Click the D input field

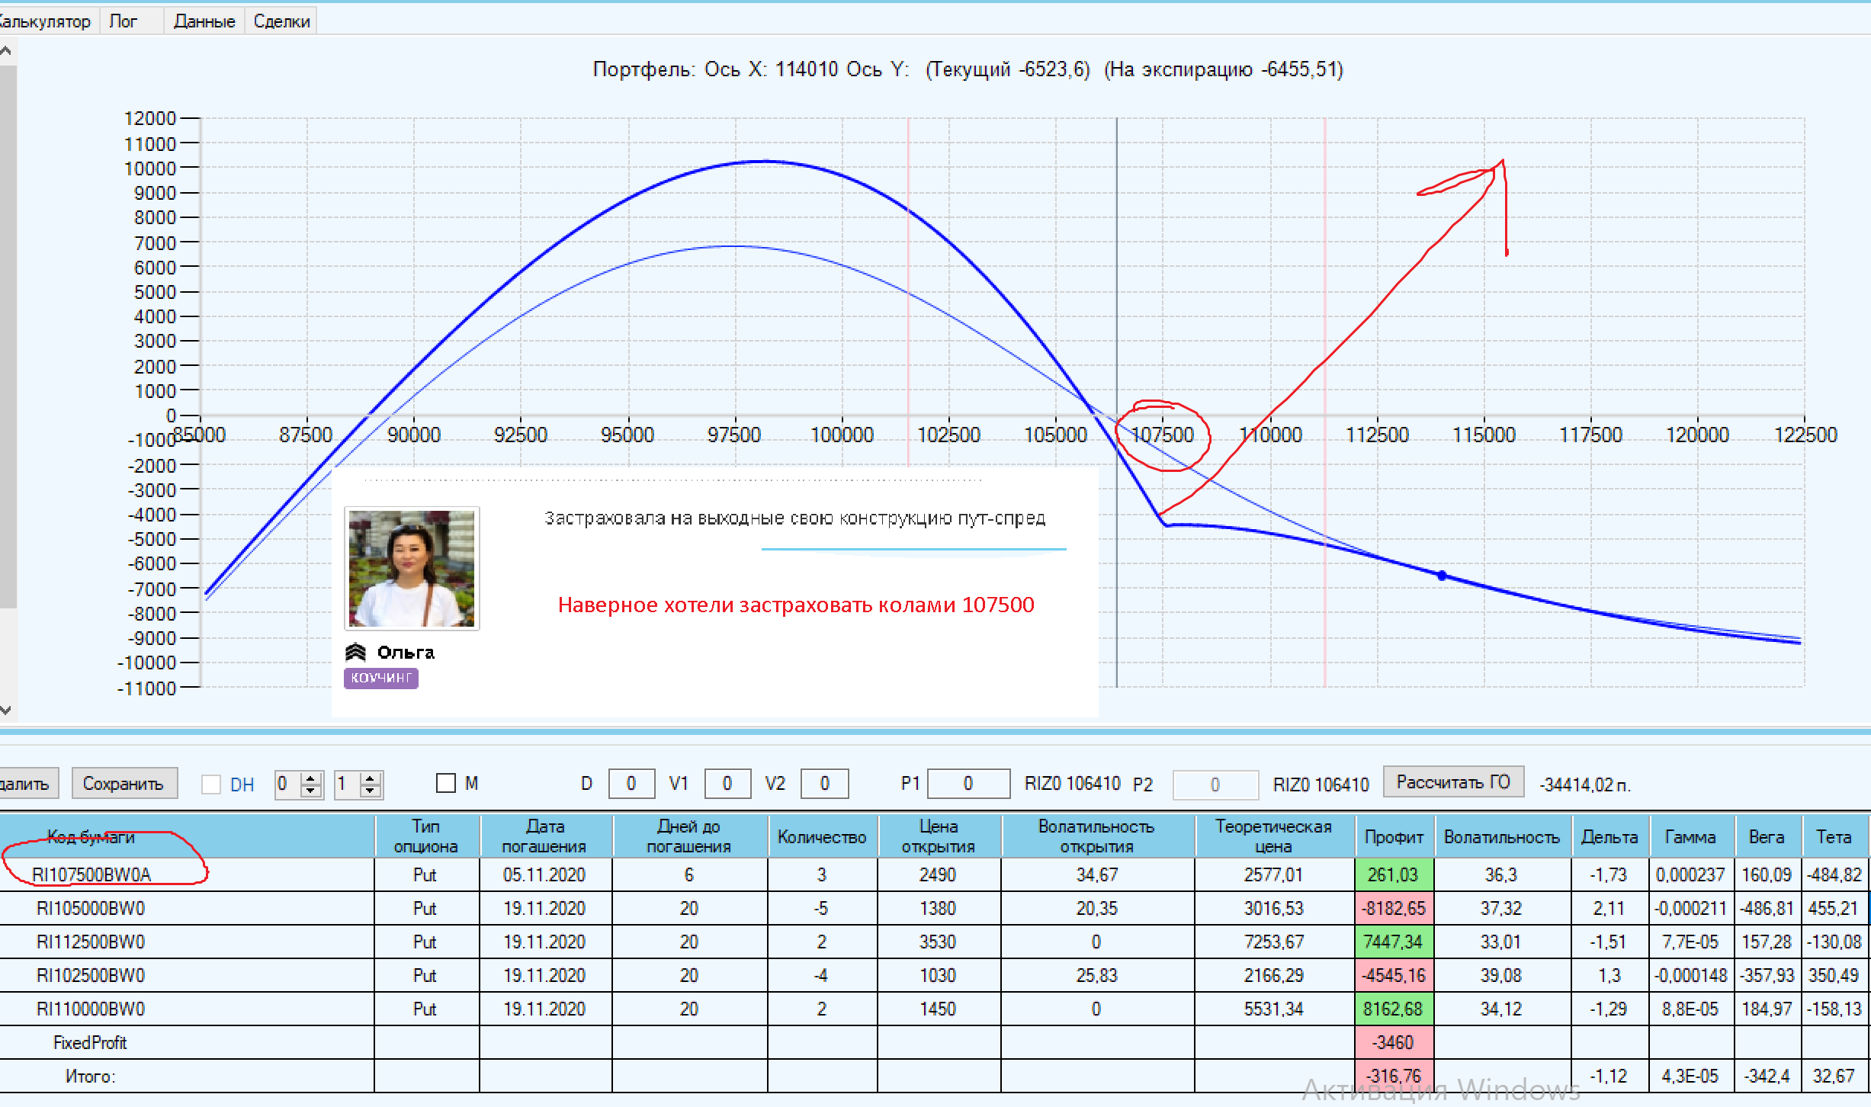coord(631,784)
